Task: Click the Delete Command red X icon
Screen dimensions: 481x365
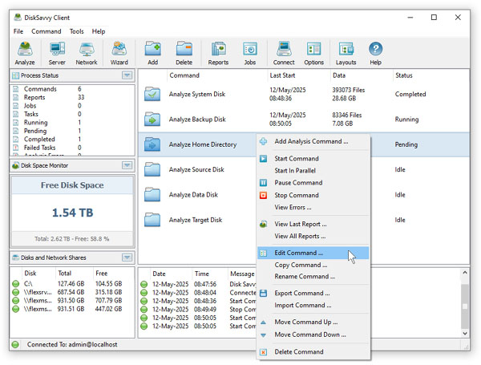Action: coord(263,352)
